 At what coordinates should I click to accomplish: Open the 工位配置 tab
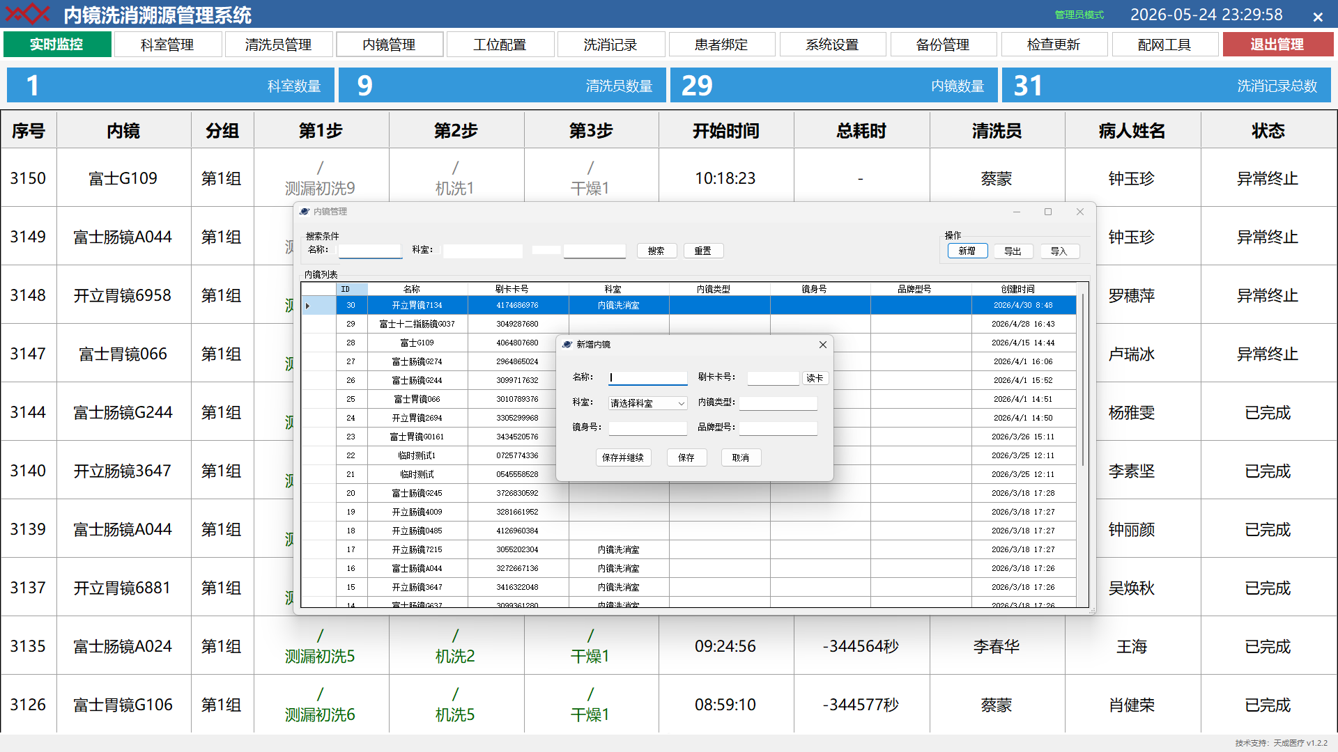click(x=500, y=45)
